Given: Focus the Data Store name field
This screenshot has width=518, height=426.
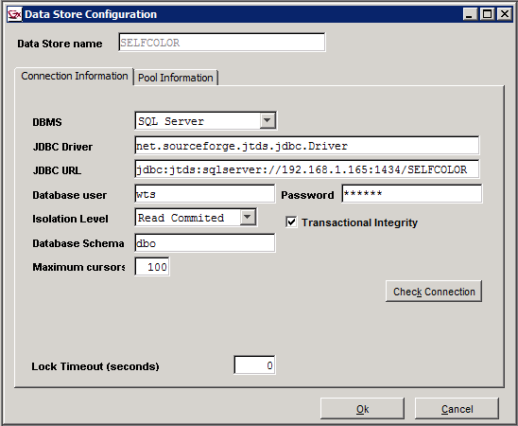Looking at the screenshot, I should point(222,43).
